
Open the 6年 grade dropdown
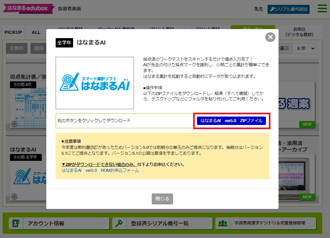pos(304,48)
